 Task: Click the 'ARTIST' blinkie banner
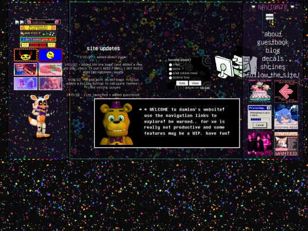[38, 34]
